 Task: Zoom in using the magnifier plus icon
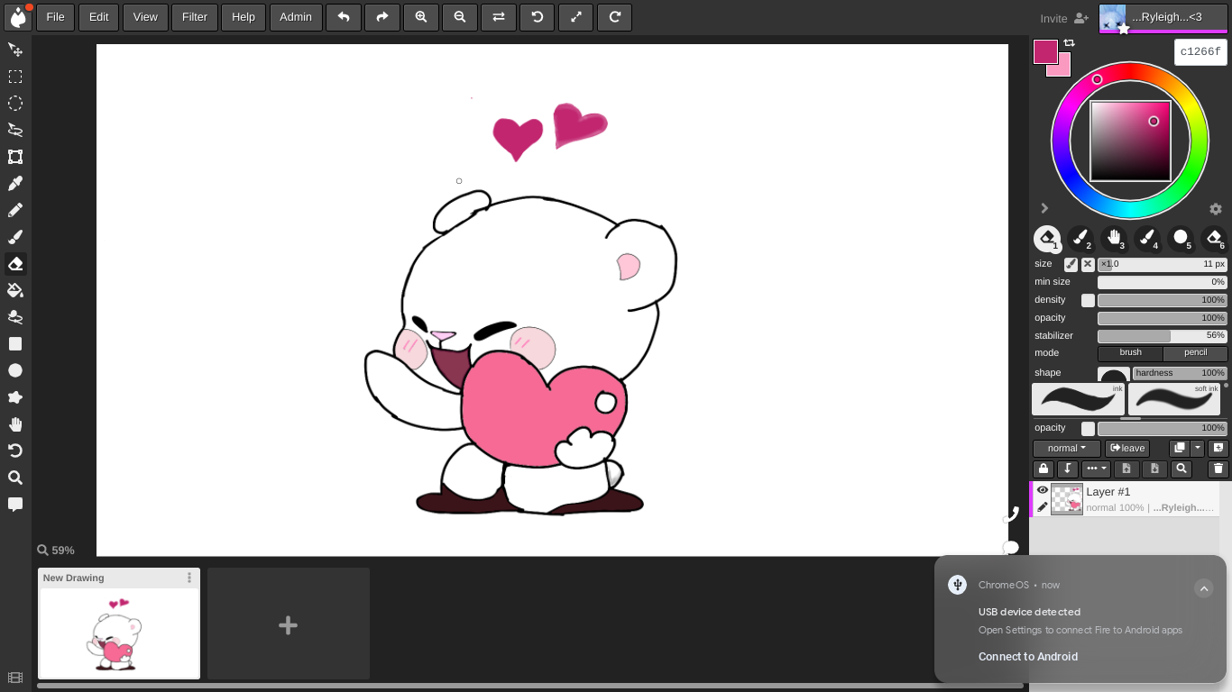421,17
